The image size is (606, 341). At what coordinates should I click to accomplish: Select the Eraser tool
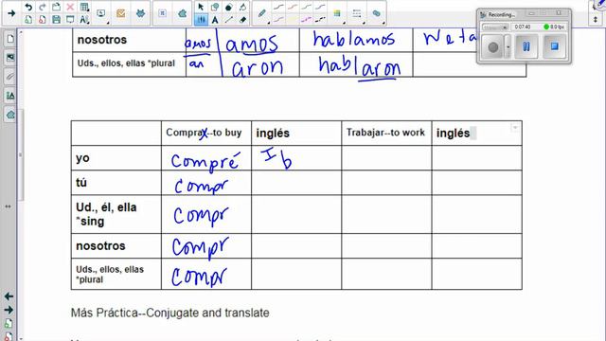pyautogui.click(x=242, y=19)
